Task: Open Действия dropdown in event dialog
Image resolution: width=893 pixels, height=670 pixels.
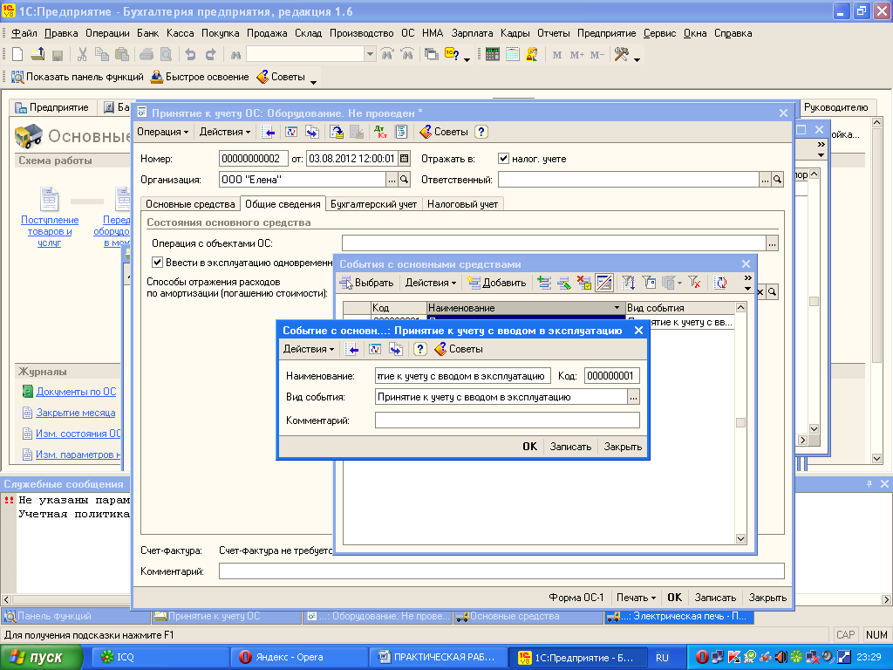Action: (x=309, y=349)
